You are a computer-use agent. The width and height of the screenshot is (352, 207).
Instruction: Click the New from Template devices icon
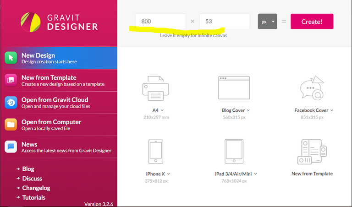[x=312, y=152]
